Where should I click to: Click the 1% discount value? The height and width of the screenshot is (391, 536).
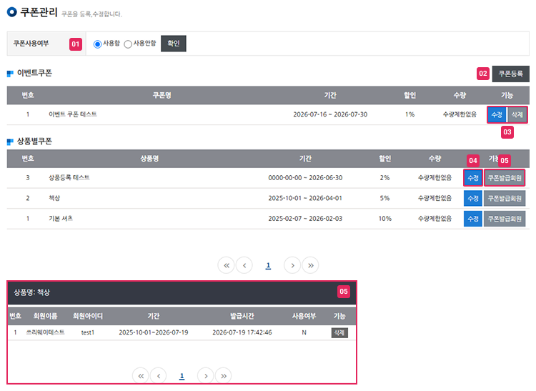[410, 114]
